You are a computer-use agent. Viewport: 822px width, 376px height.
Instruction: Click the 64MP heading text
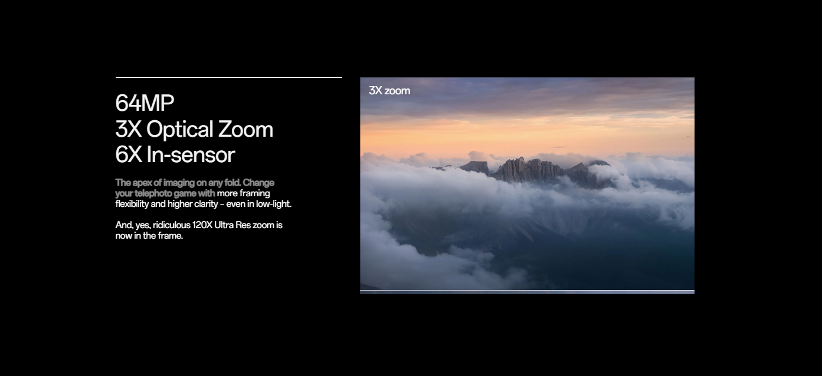(x=145, y=103)
